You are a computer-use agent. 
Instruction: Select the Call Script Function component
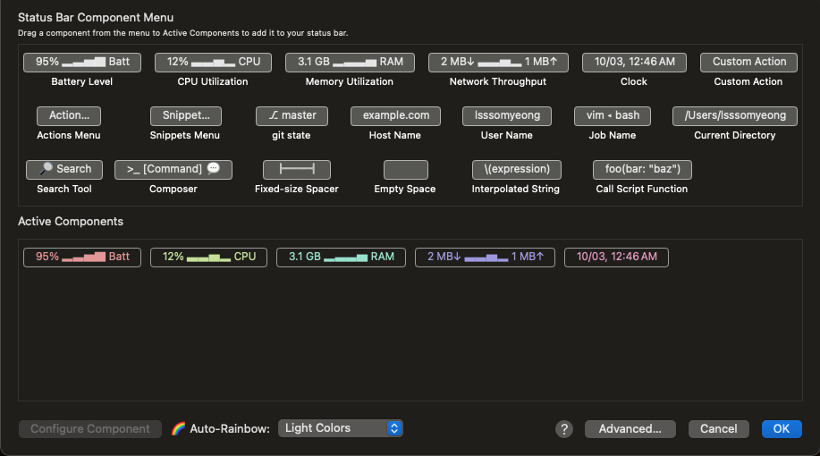[x=642, y=169]
